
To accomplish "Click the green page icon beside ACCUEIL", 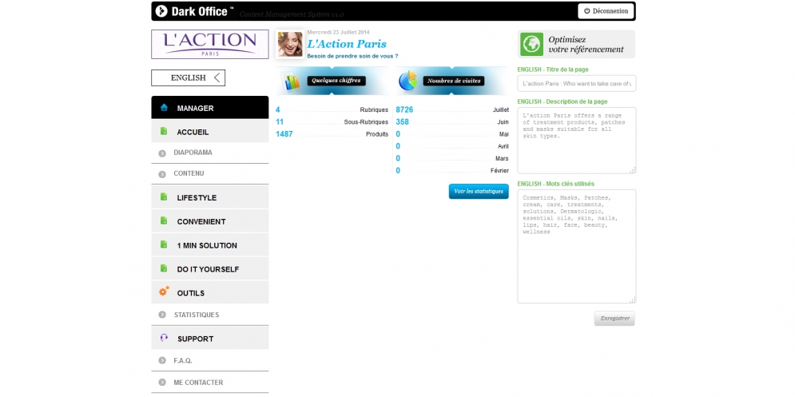I will pyautogui.click(x=164, y=131).
